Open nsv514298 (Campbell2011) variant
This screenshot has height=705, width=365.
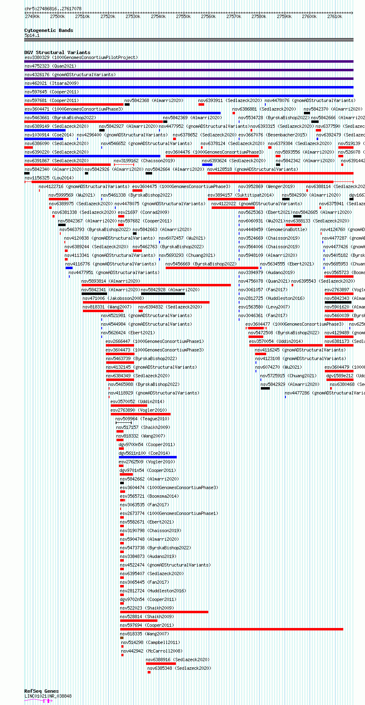151,642
